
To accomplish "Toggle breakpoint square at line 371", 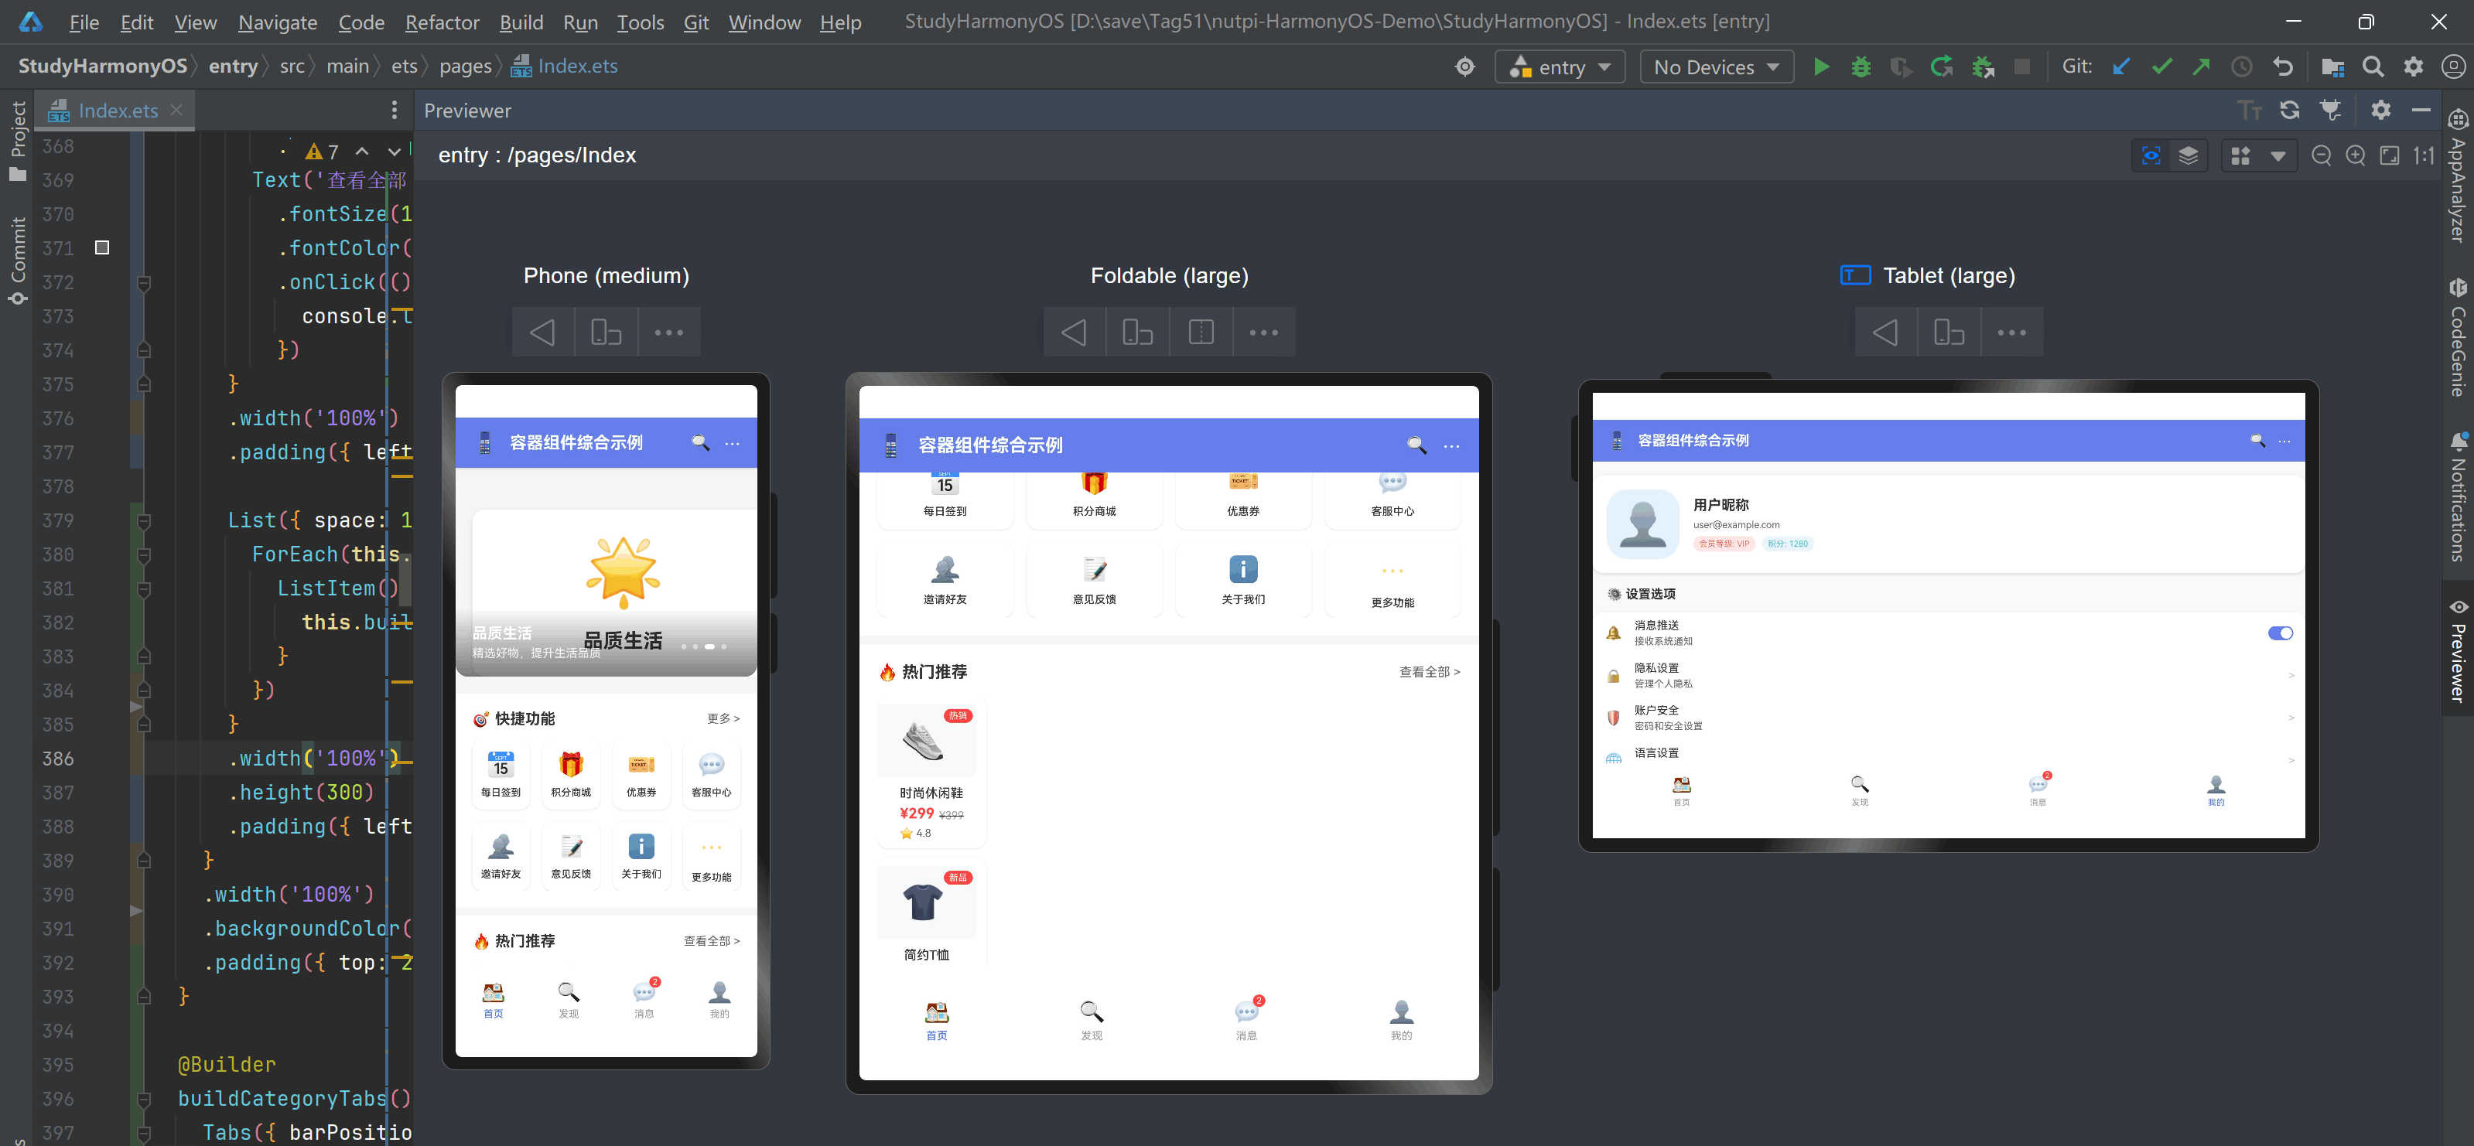I will 102,247.
